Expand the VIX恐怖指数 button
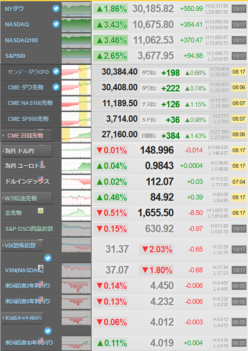 coord(22,246)
